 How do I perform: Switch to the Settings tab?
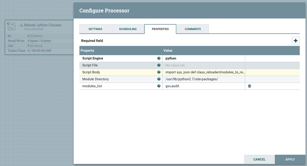95,29
